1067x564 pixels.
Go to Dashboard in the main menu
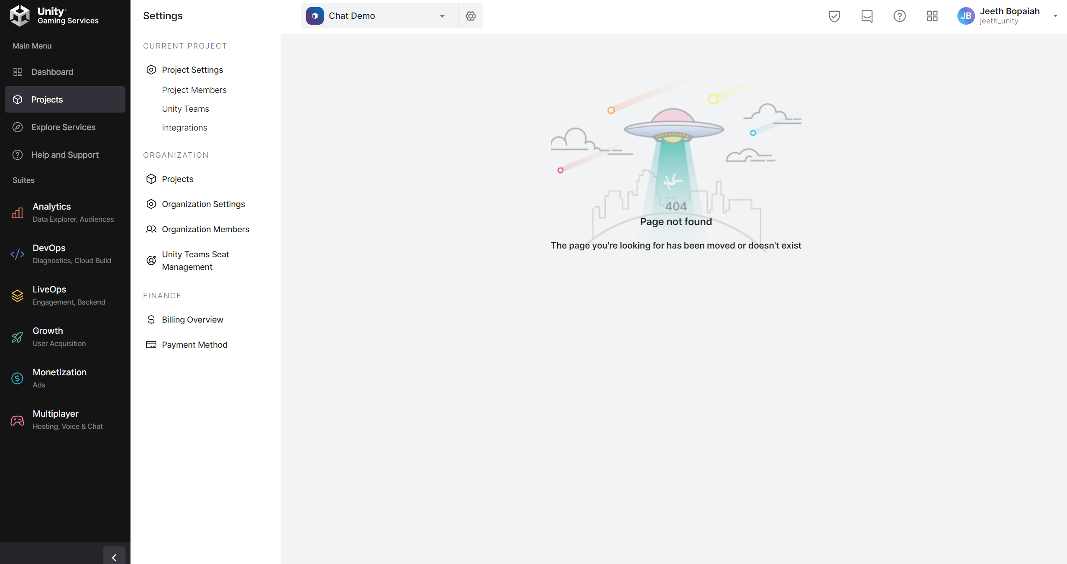pos(65,72)
